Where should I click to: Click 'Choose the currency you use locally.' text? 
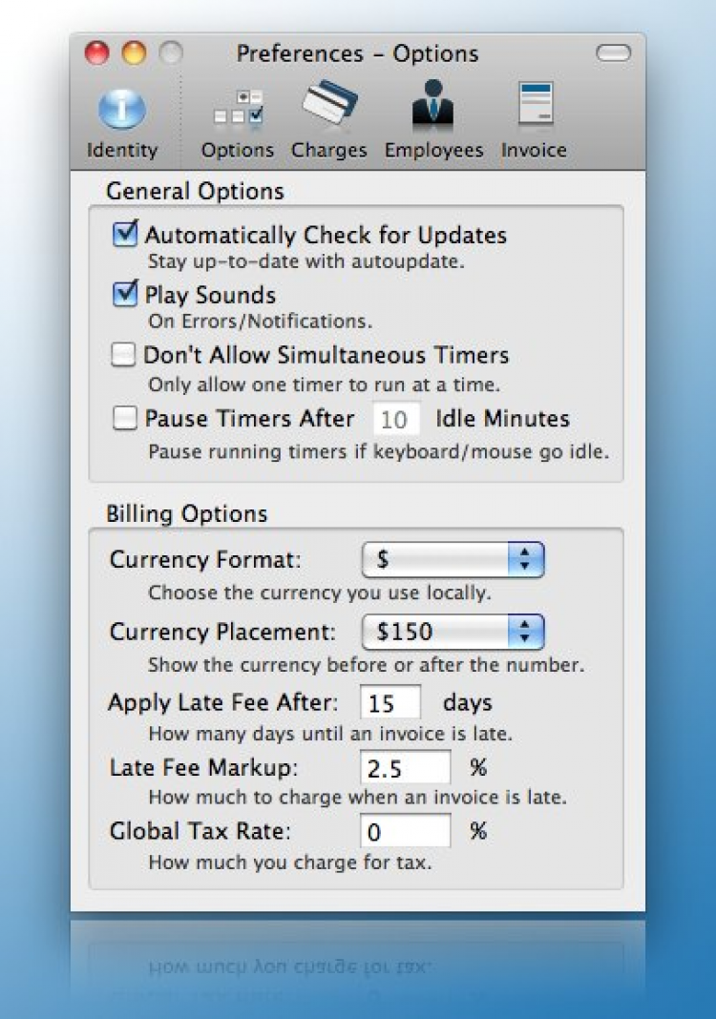point(319,593)
